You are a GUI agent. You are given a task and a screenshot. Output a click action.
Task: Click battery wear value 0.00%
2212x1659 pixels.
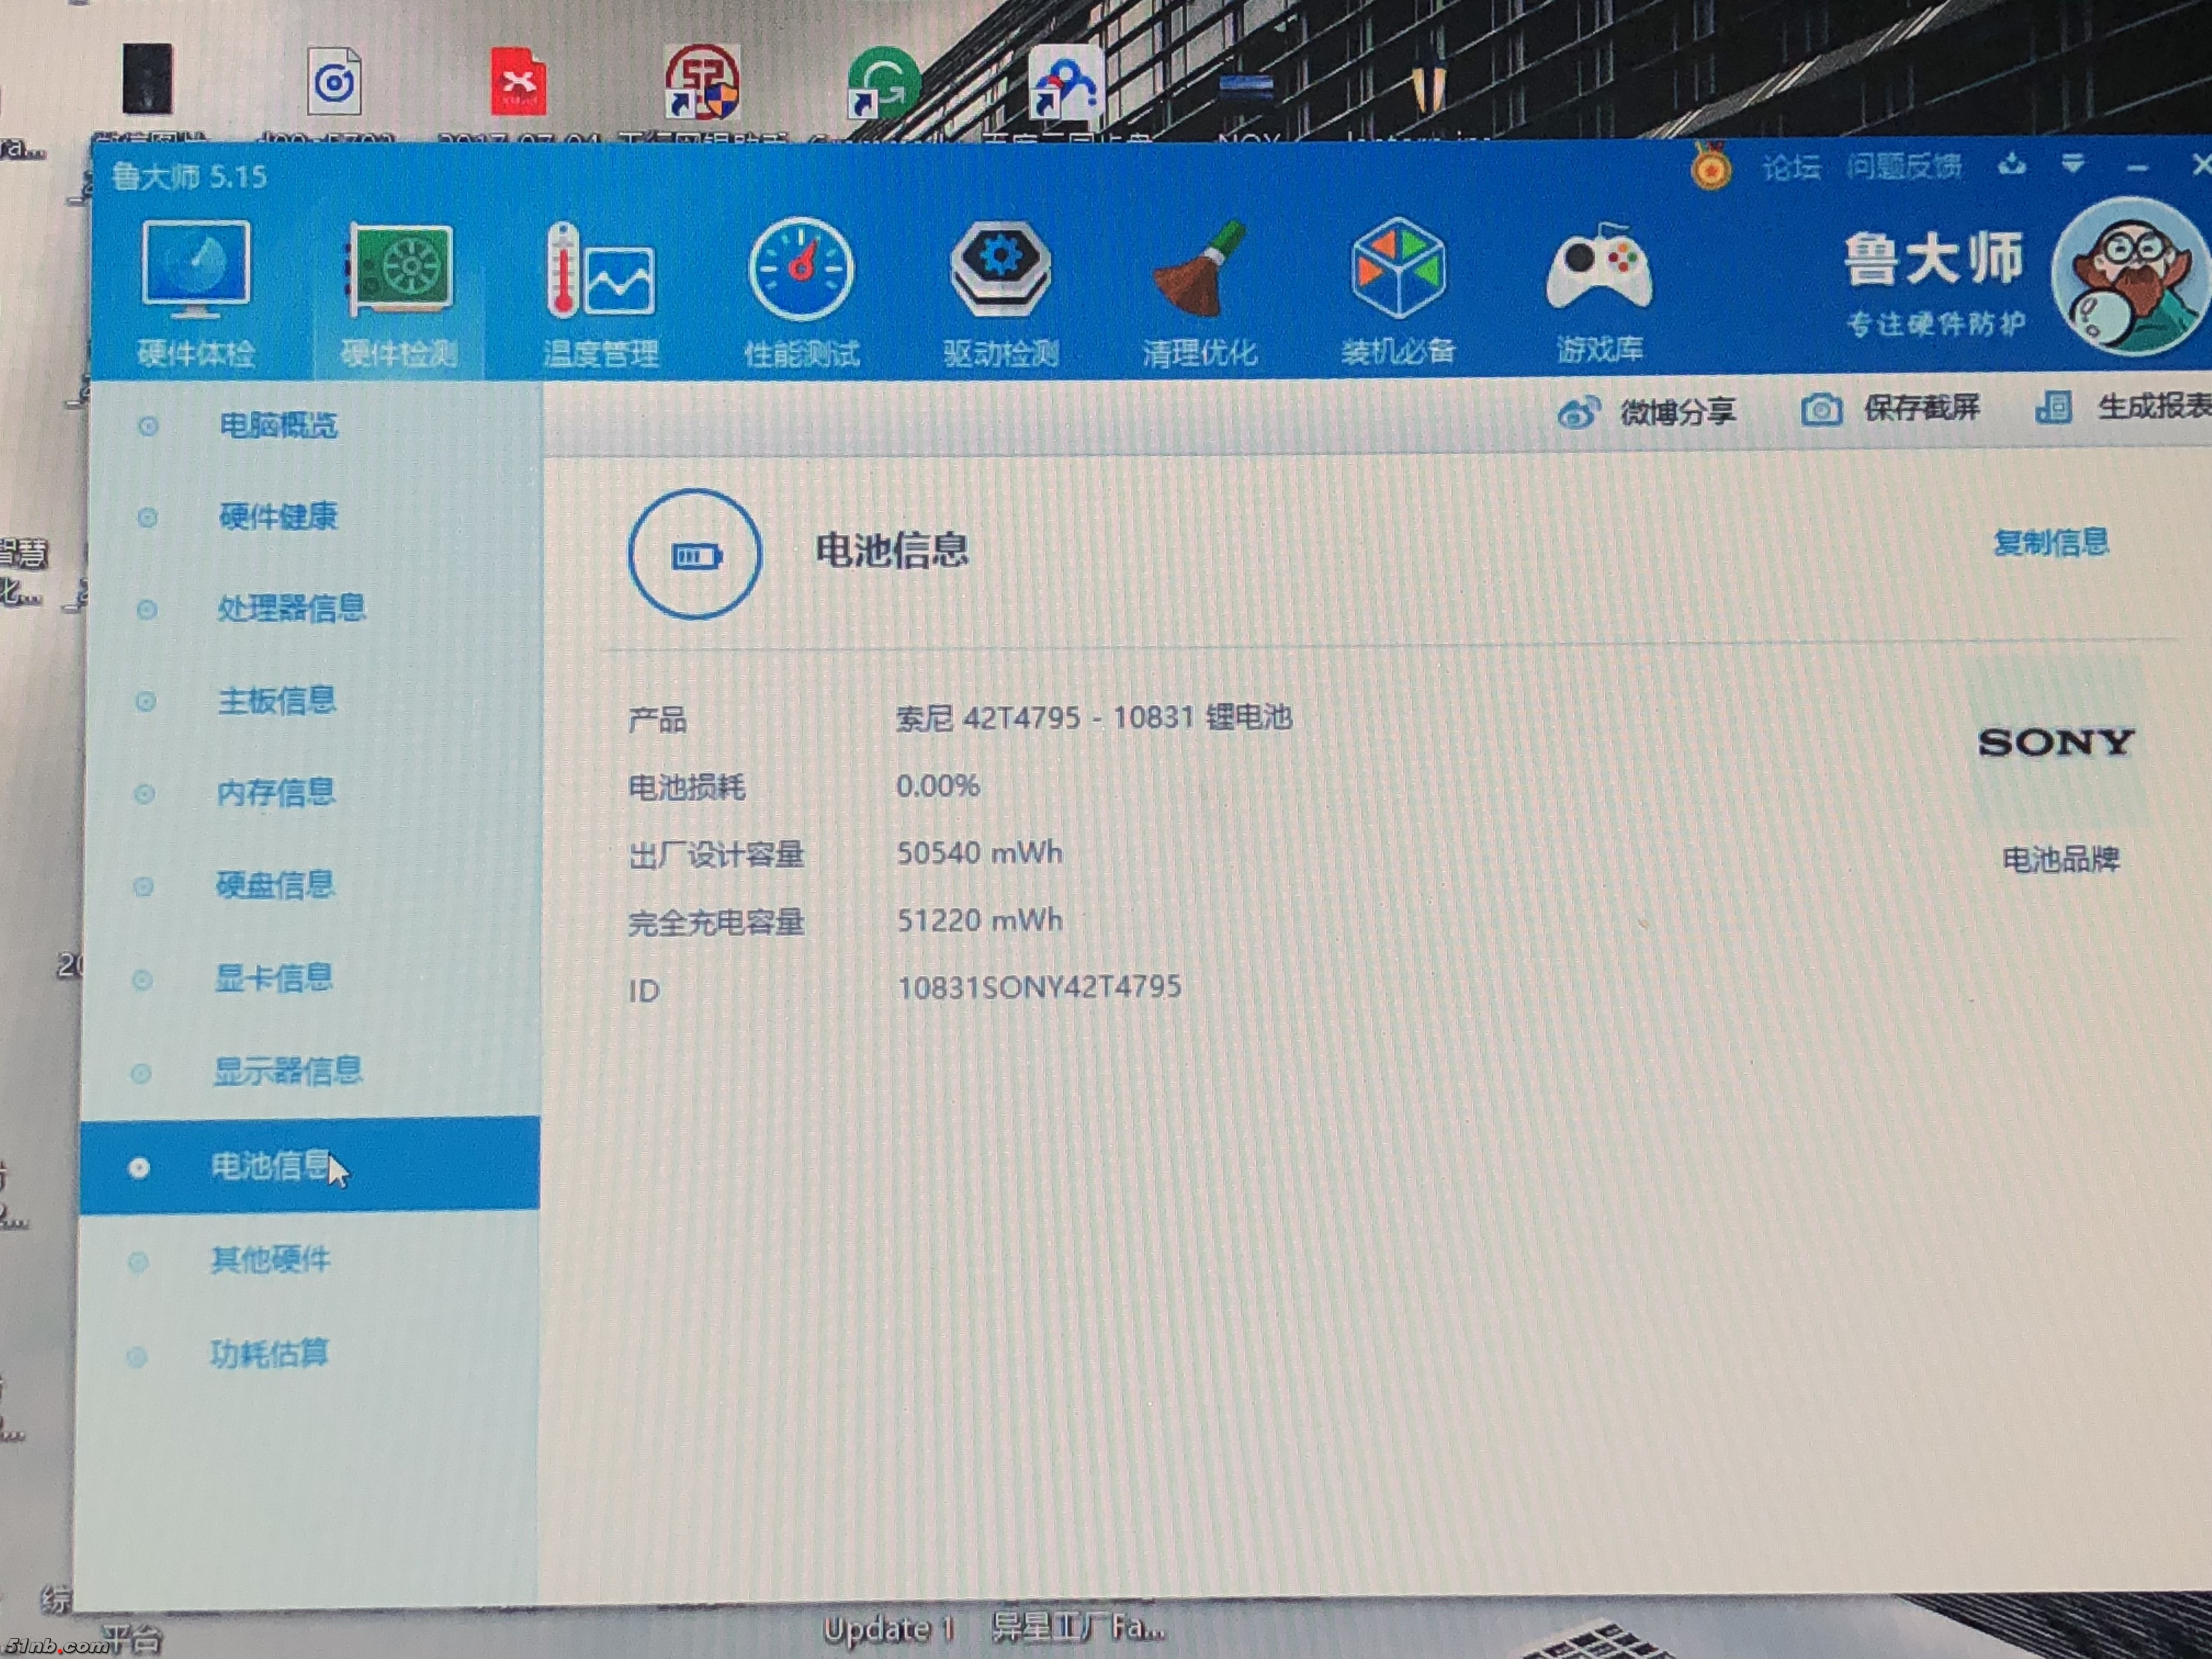[x=937, y=785]
